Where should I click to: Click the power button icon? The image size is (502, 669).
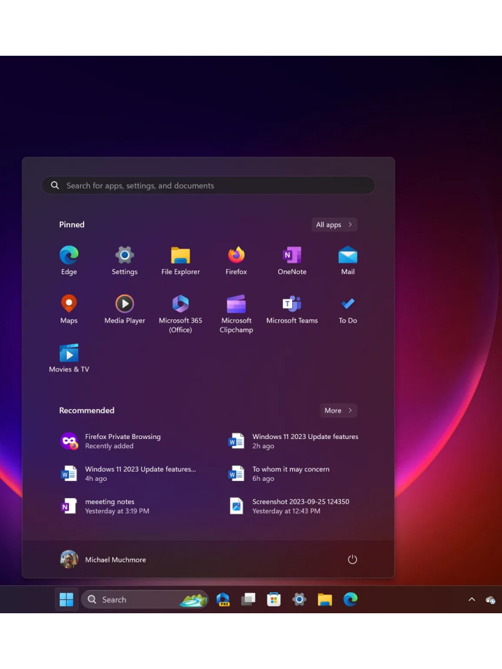pyautogui.click(x=352, y=560)
